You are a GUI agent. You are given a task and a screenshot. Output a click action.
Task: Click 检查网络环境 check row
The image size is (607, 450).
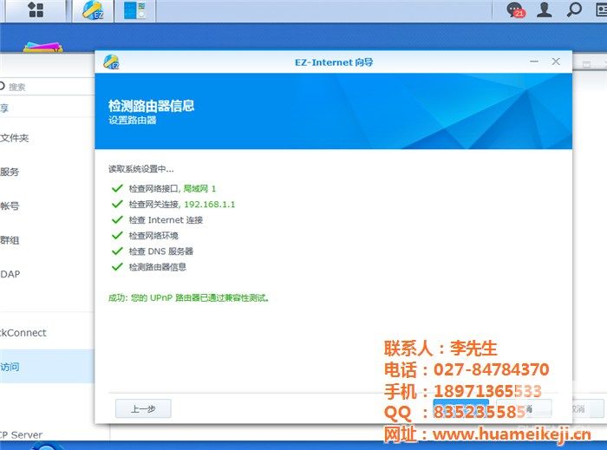145,235
